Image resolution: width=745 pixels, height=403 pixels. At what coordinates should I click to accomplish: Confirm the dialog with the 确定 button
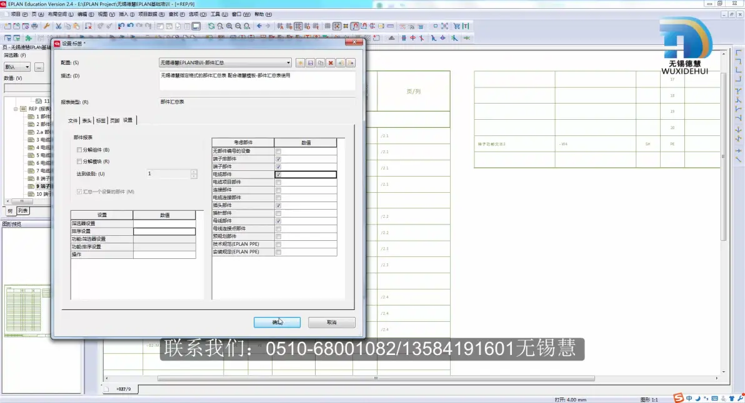(277, 323)
